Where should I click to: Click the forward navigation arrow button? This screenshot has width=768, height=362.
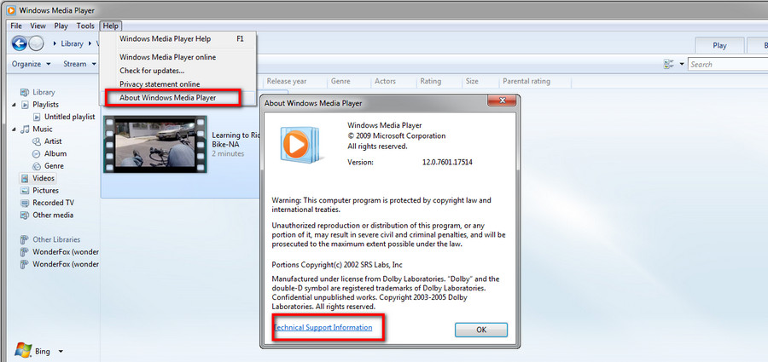(x=36, y=43)
